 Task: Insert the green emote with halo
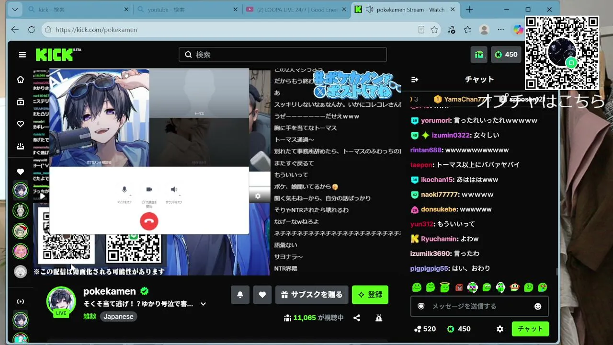coord(445,287)
